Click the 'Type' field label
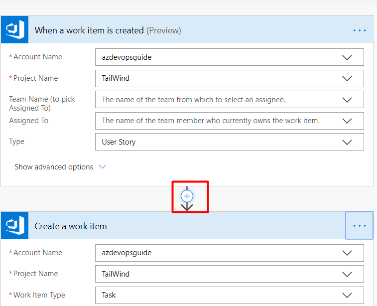Image resolution: width=377 pixels, height=306 pixels. [x=16, y=142]
